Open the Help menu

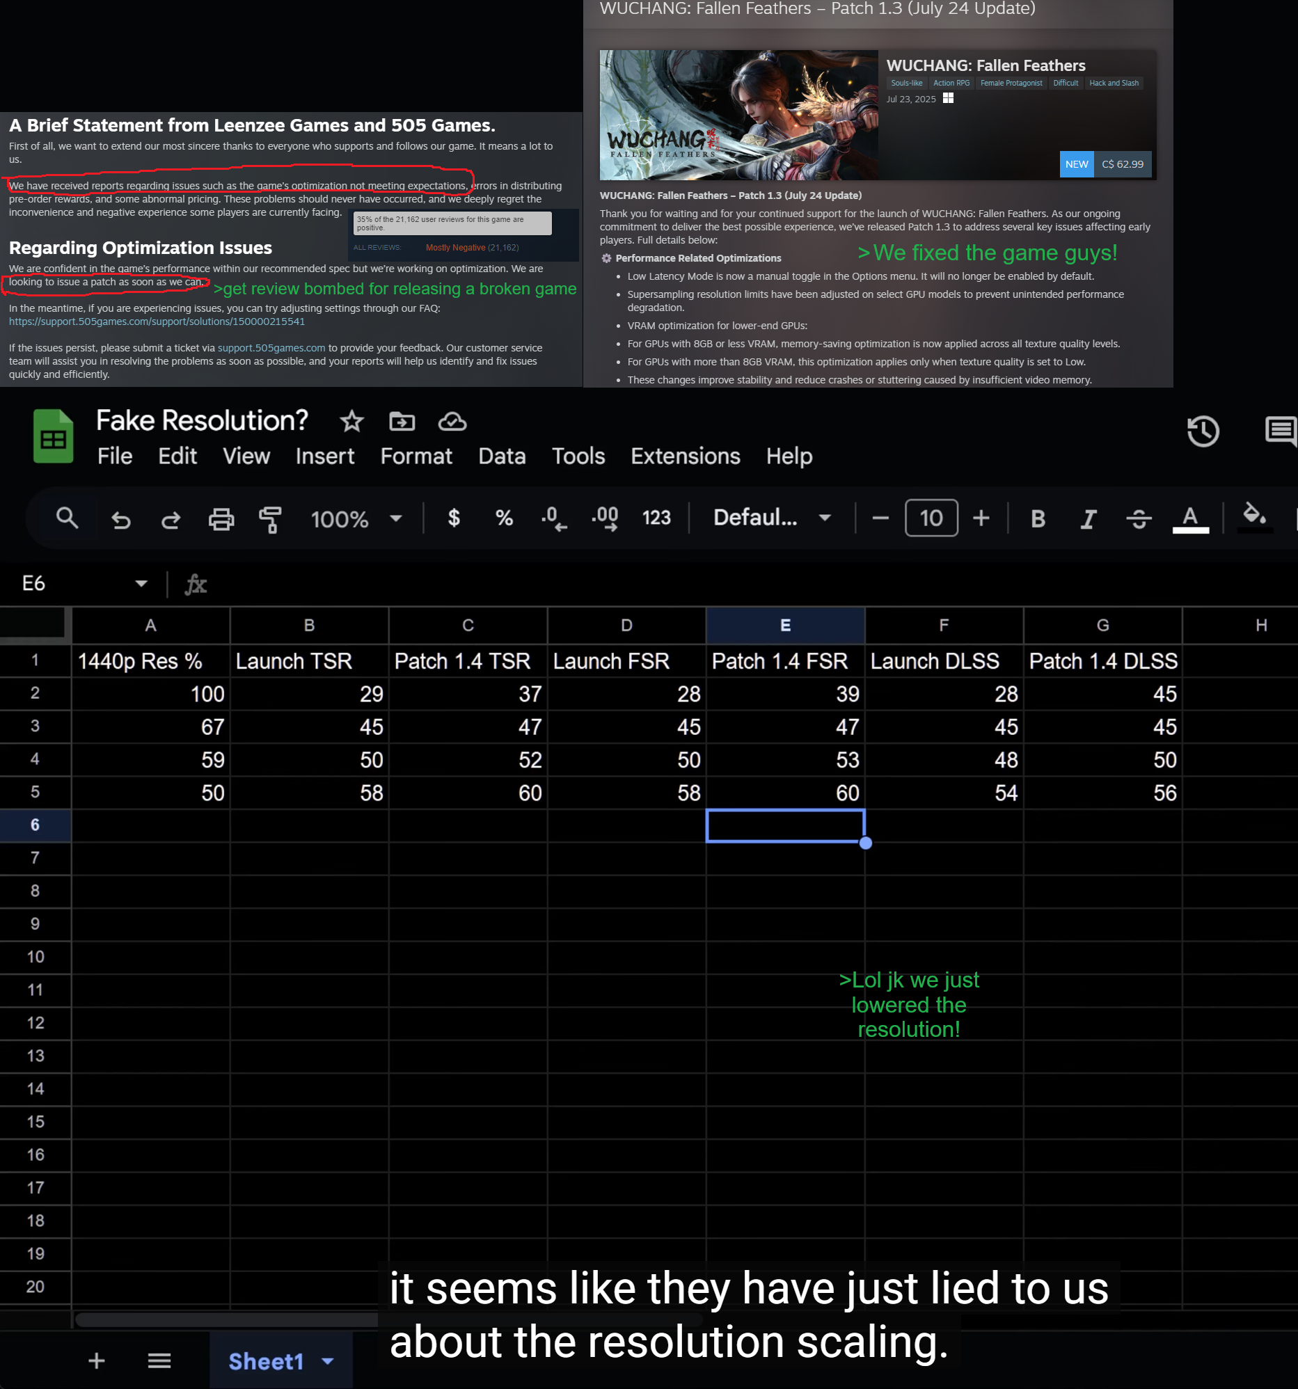789,457
